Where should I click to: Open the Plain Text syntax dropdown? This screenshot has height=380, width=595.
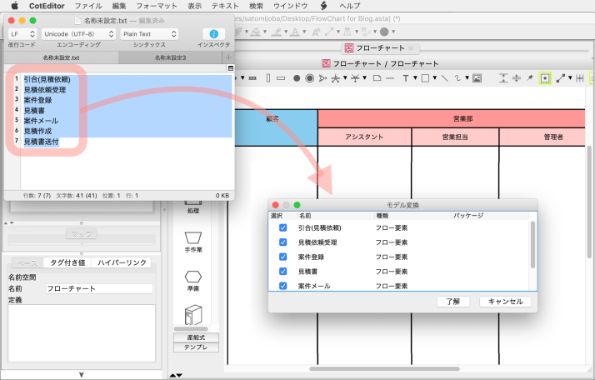click(149, 33)
